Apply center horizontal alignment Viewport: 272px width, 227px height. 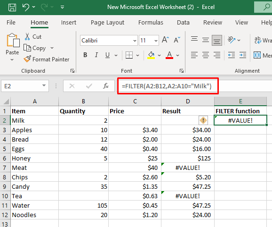pos(206,55)
